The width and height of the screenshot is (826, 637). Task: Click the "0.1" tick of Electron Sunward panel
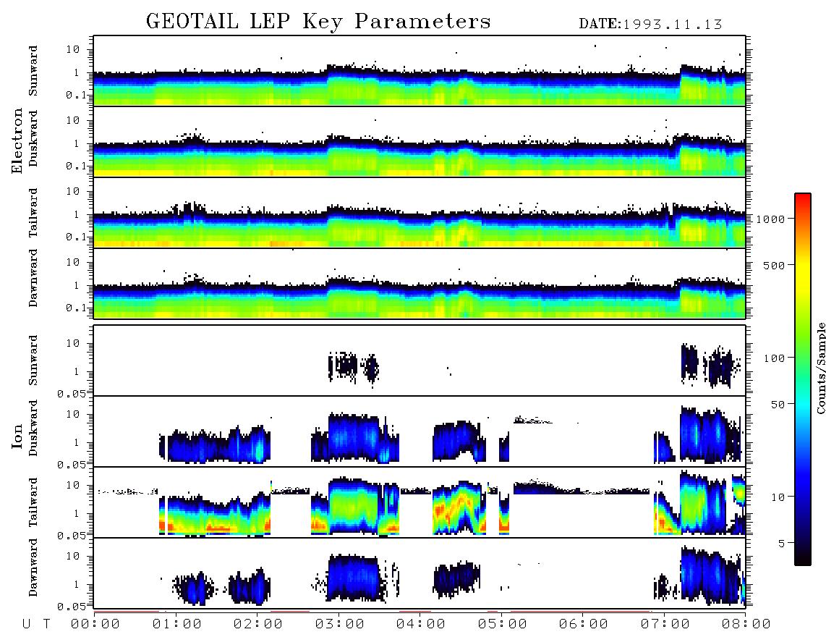pyautogui.click(x=76, y=95)
